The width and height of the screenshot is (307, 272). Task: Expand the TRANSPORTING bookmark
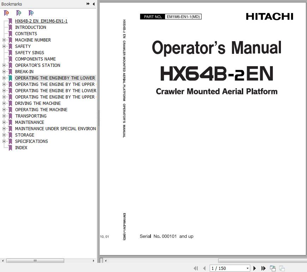(4, 116)
